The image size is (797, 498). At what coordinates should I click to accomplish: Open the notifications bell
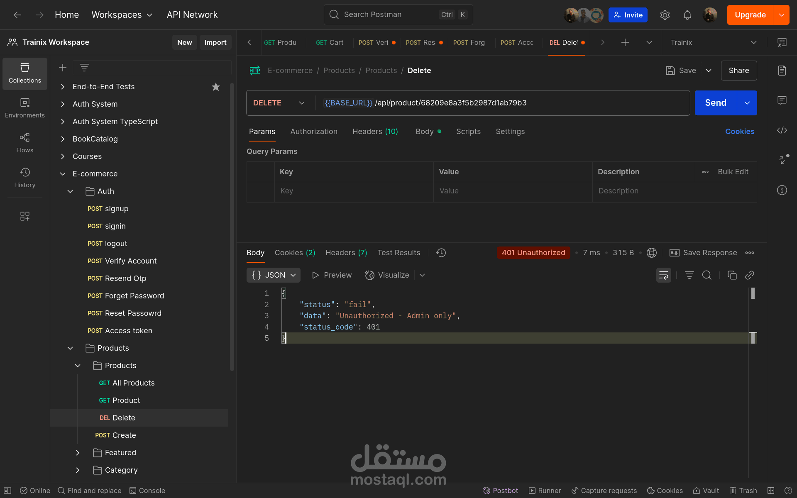tap(687, 15)
